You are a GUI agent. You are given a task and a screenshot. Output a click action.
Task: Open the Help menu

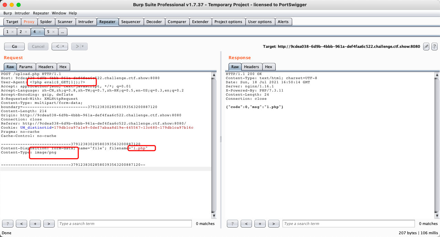pos(73,13)
